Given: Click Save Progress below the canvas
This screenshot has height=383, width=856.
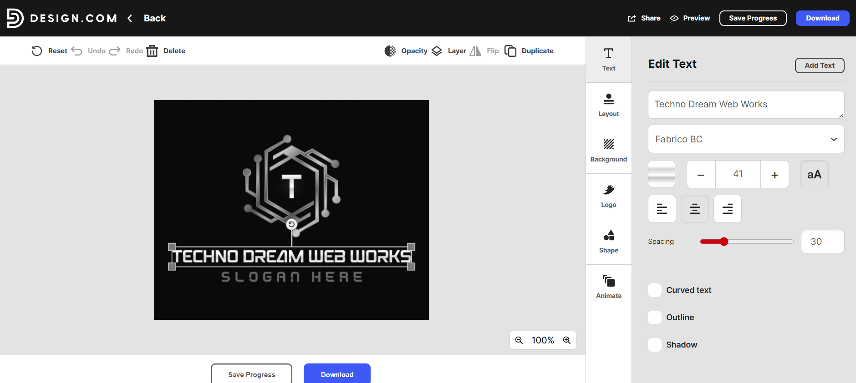Looking at the screenshot, I should coord(251,374).
